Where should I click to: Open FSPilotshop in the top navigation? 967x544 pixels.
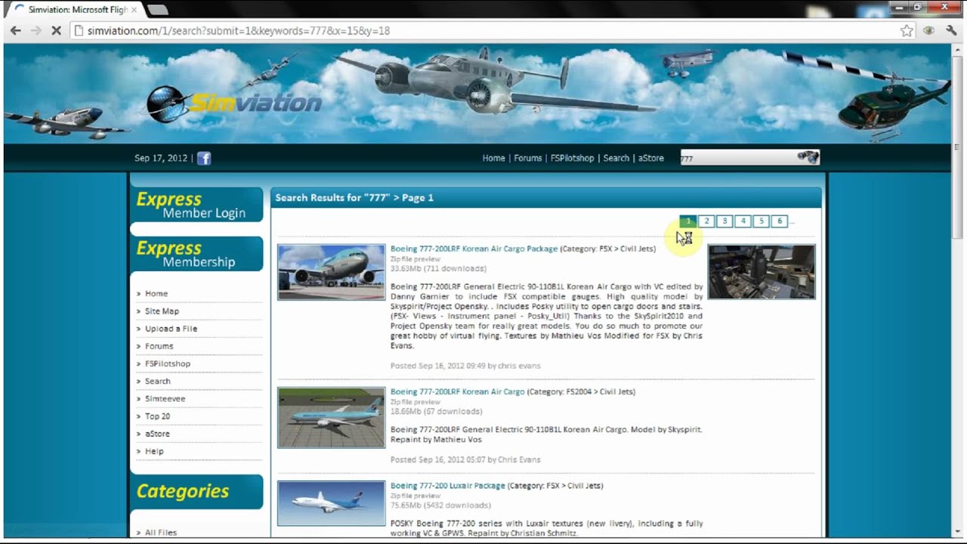(x=572, y=158)
